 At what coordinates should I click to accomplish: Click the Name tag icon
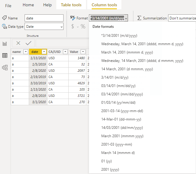point(4,18)
